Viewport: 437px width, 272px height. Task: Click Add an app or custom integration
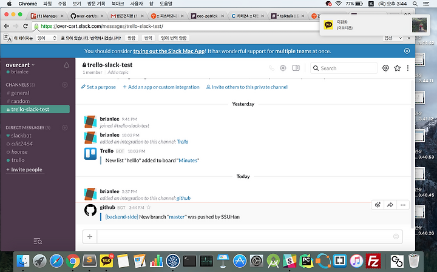coord(161,87)
